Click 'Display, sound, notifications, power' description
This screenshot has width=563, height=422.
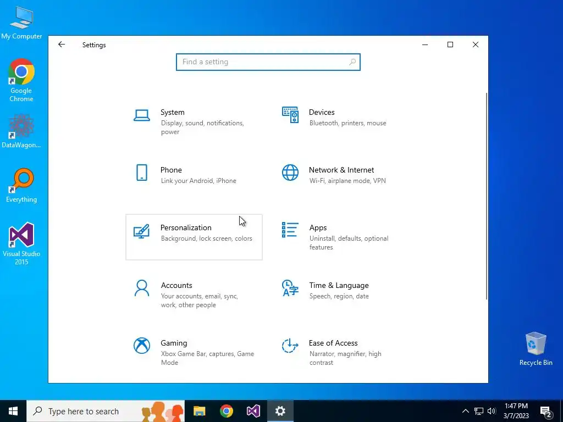tap(202, 127)
